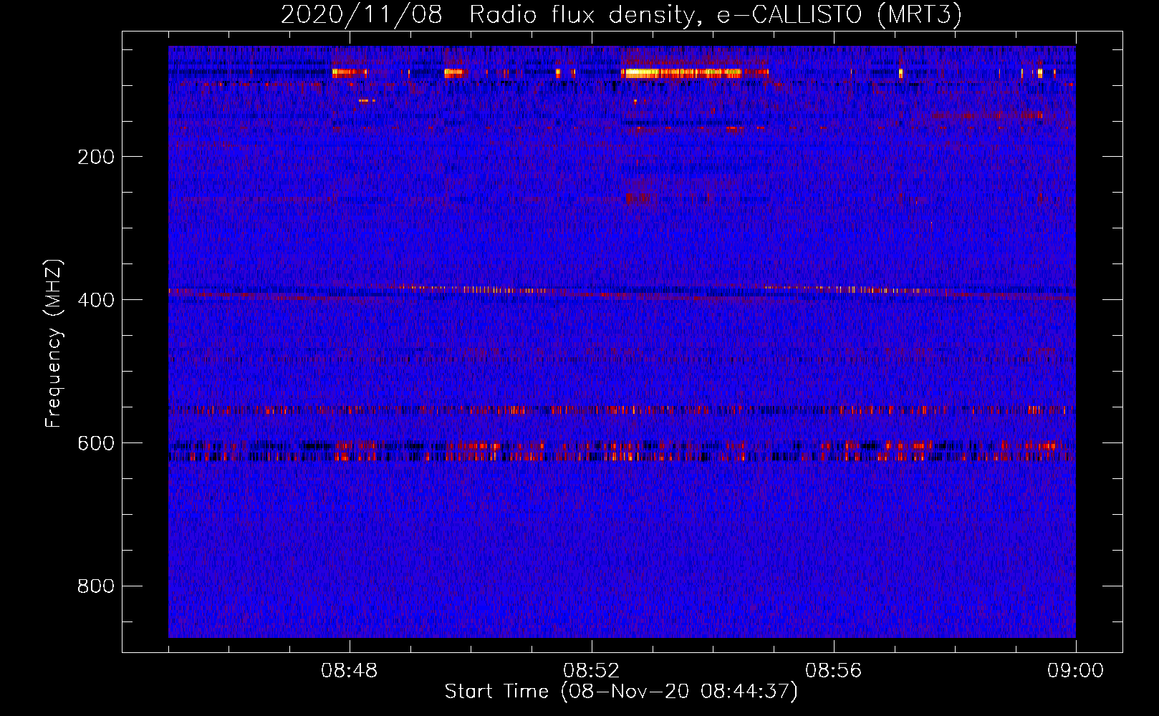
Task: Select the '800' frequency axis label
Action: (x=96, y=586)
